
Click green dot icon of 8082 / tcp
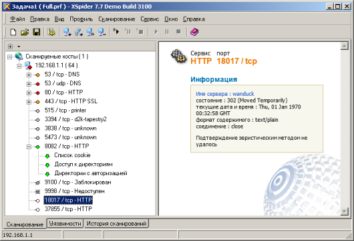(x=37, y=146)
